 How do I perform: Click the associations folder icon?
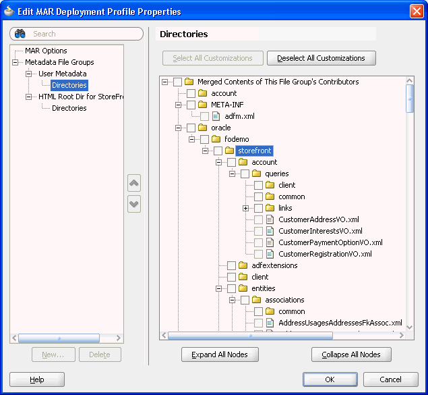click(x=256, y=300)
